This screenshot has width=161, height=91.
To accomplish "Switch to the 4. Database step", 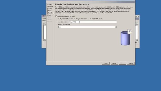I will [x=50, y=11].
